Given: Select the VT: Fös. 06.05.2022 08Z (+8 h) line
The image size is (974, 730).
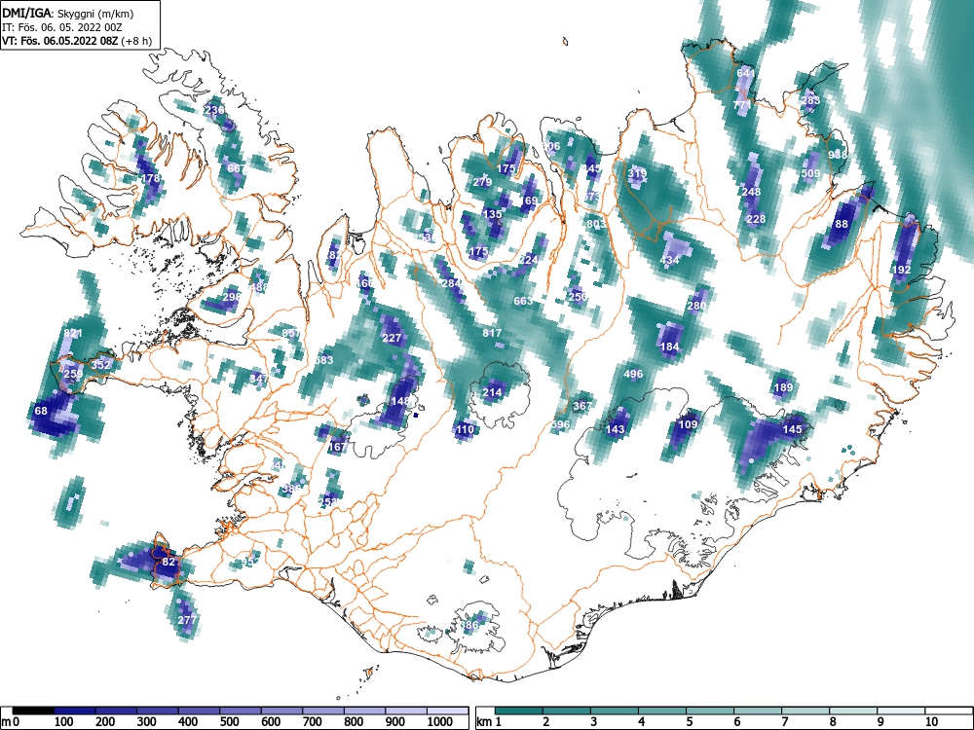Looking at the screenshot, I should (x=76, y=41).
